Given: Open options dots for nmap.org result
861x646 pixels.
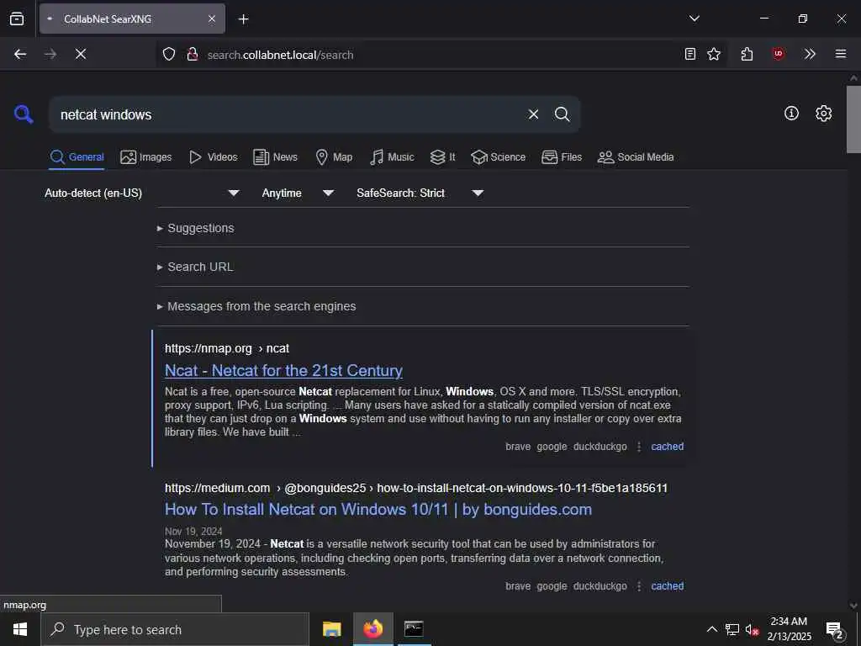Looking at the screenshot, I should click(639, 447).
